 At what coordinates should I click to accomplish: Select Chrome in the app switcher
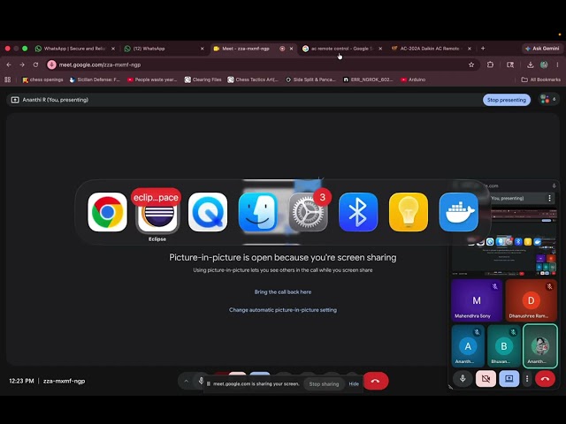pyautogui.click(x=107, y=212)
